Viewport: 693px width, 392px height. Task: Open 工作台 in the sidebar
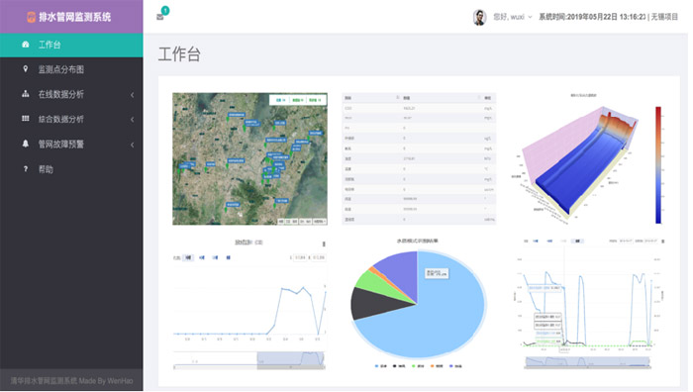(x=71, y=45)
